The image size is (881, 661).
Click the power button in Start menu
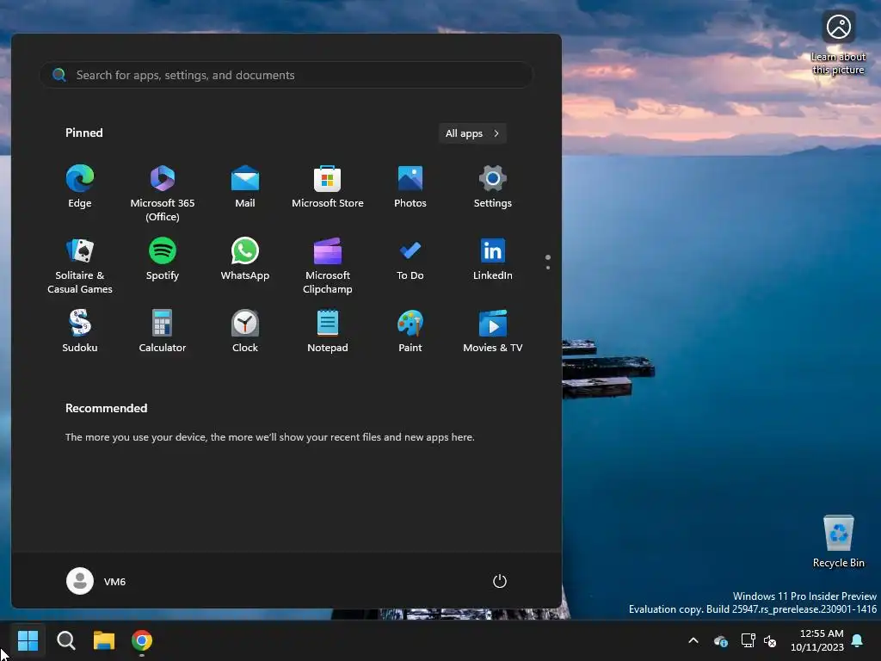[x=500, y=581]
